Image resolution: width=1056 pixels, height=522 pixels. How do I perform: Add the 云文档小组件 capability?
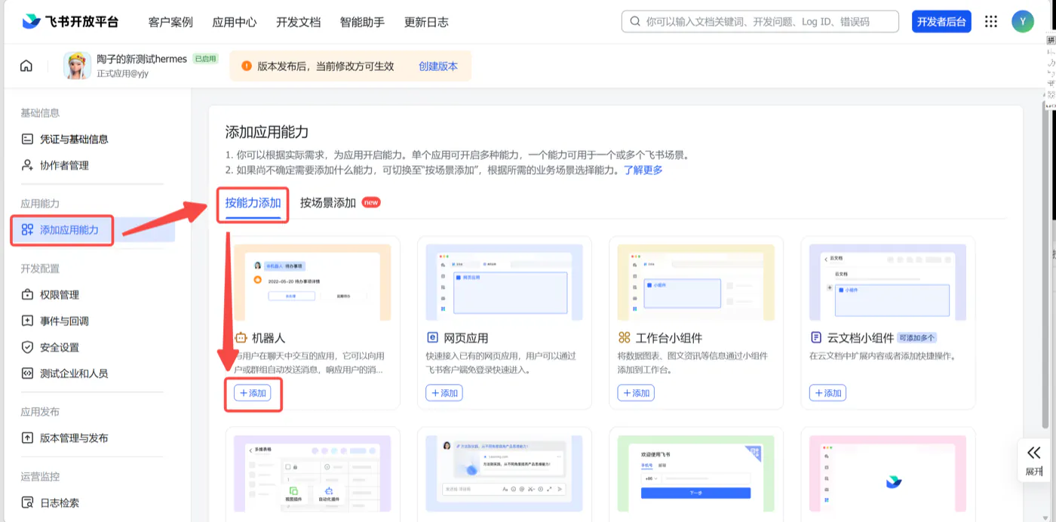tap(827, 393)
